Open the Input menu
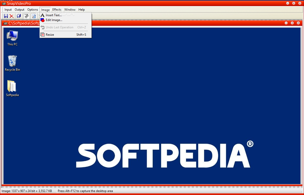 8,10
